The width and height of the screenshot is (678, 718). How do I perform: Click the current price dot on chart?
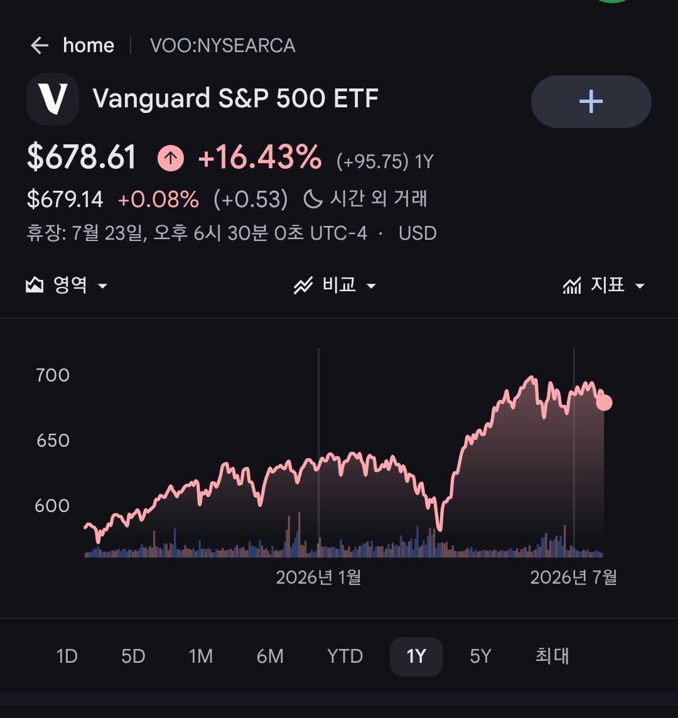604,402
